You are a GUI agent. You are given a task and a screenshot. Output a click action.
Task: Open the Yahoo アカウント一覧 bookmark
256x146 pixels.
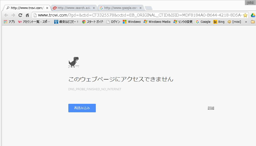pyautogui.click(x=34, y=22)
